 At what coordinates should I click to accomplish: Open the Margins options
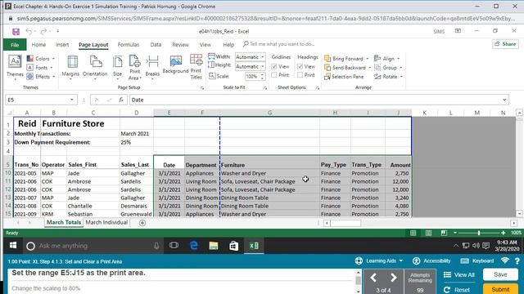point(70,67)
